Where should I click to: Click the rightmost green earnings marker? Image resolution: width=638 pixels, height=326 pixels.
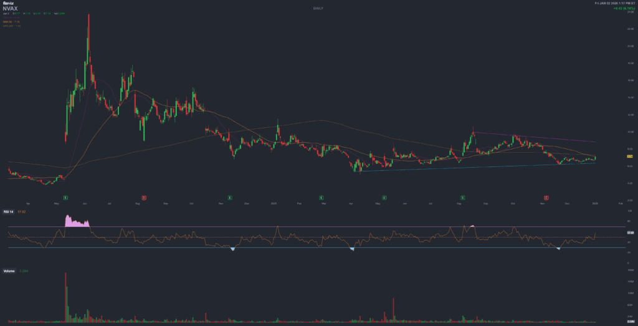click(462, 197)
